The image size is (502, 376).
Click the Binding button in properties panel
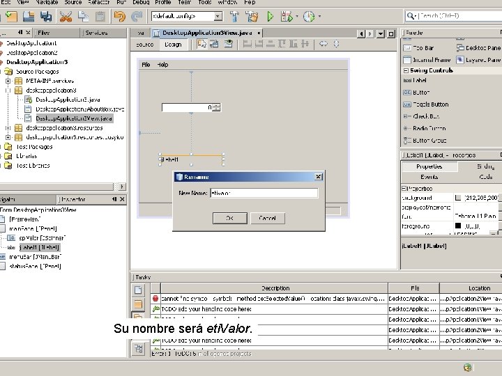(485, 166)
